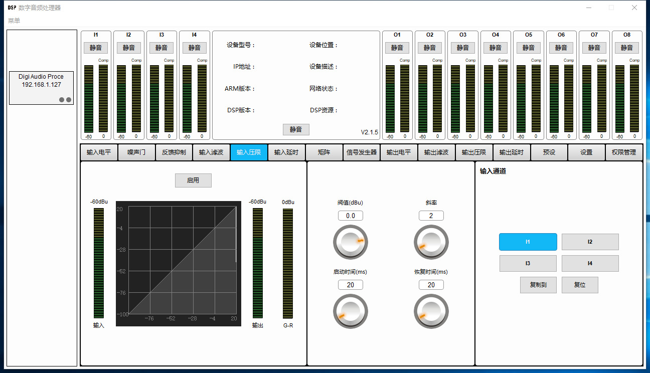Mute output channel O6

(561, 48)
